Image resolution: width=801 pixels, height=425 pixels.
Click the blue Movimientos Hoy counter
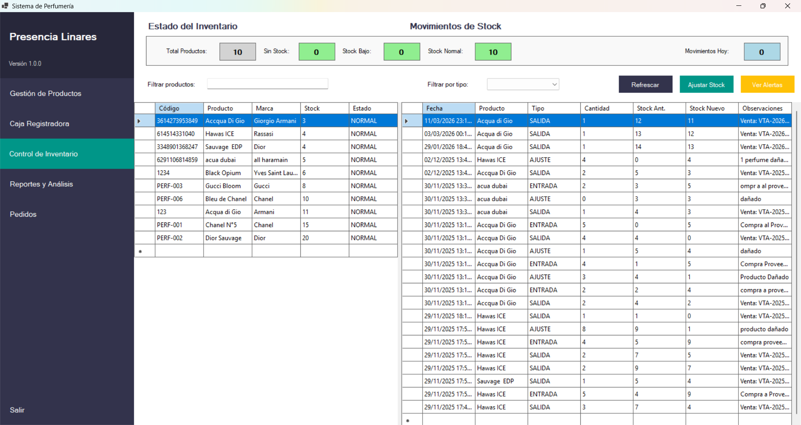(x=761, y=52)
